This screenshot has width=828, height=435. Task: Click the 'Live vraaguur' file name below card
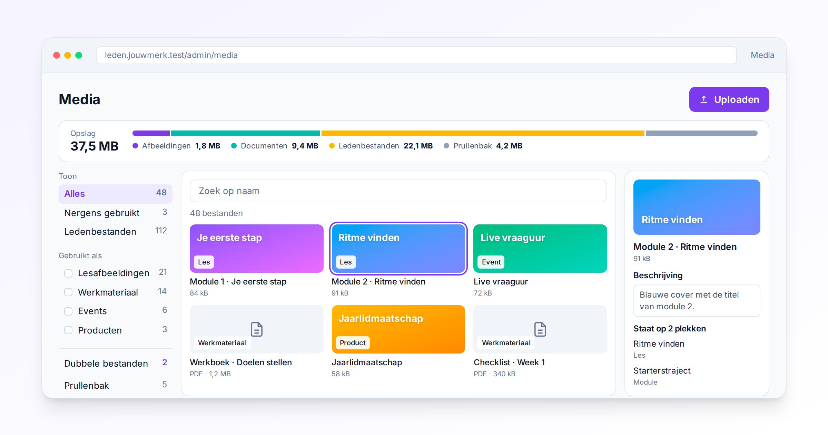(x=501, y=281)
